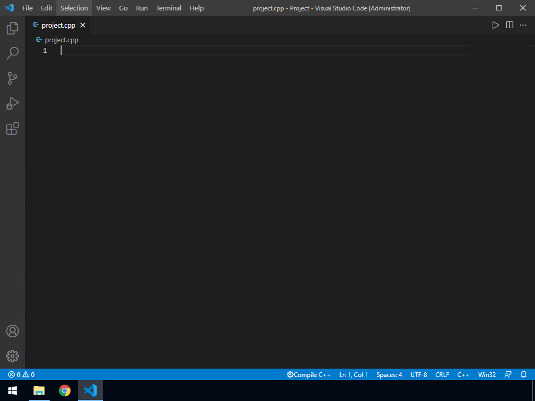535x401 pixels.
Task: Open the More Actions ellipsis menu
Action: click(x=523, y=25)
